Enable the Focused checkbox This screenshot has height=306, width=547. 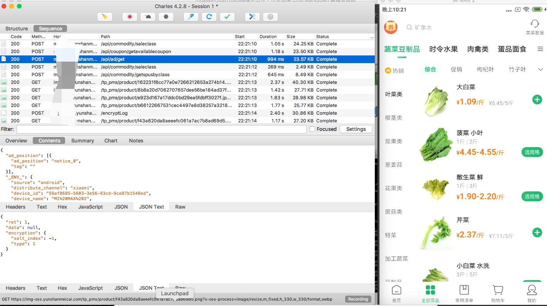coord(312,129)
